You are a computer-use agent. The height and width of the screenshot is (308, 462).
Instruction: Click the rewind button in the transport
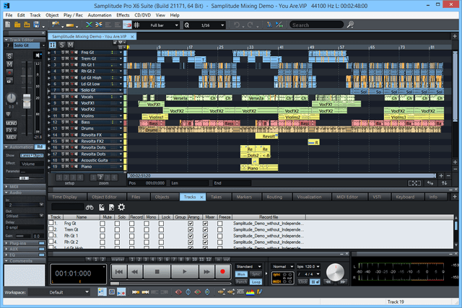point(133,271)
